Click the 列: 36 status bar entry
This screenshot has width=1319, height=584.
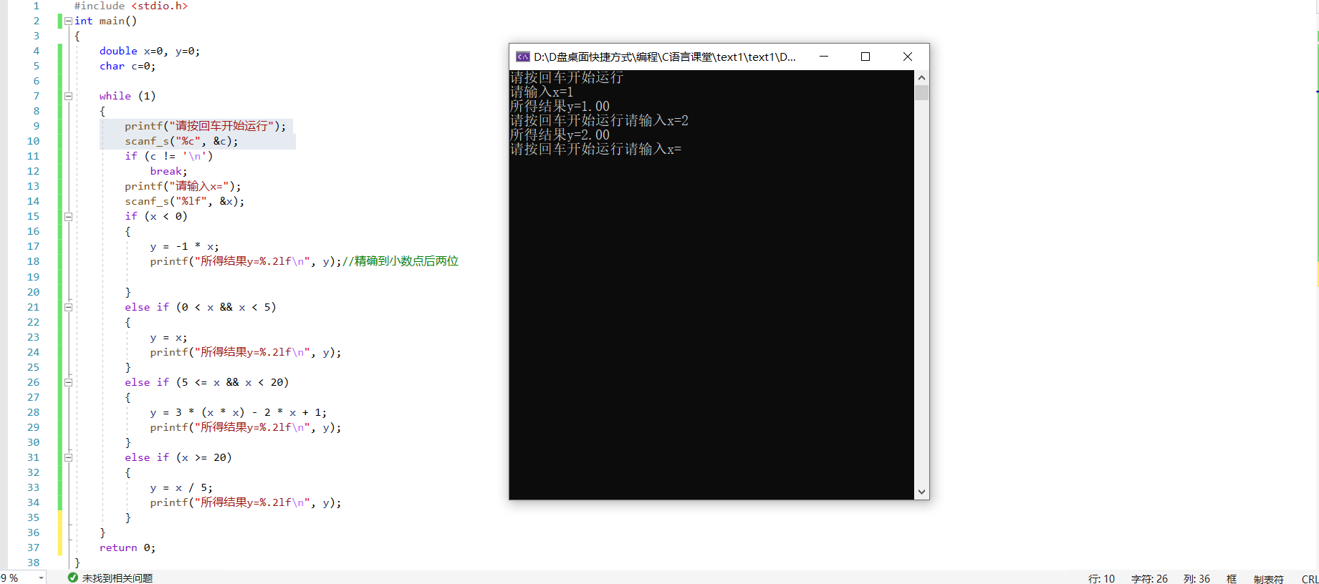1196,578
